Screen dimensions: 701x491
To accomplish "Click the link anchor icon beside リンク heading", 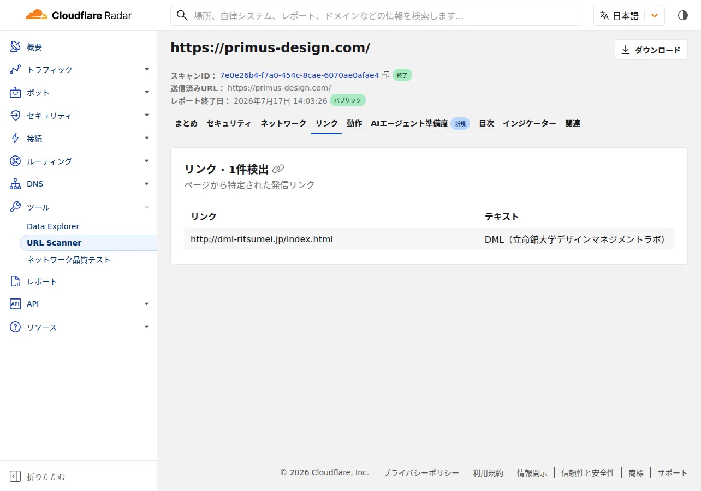I will tap(278, 169).
